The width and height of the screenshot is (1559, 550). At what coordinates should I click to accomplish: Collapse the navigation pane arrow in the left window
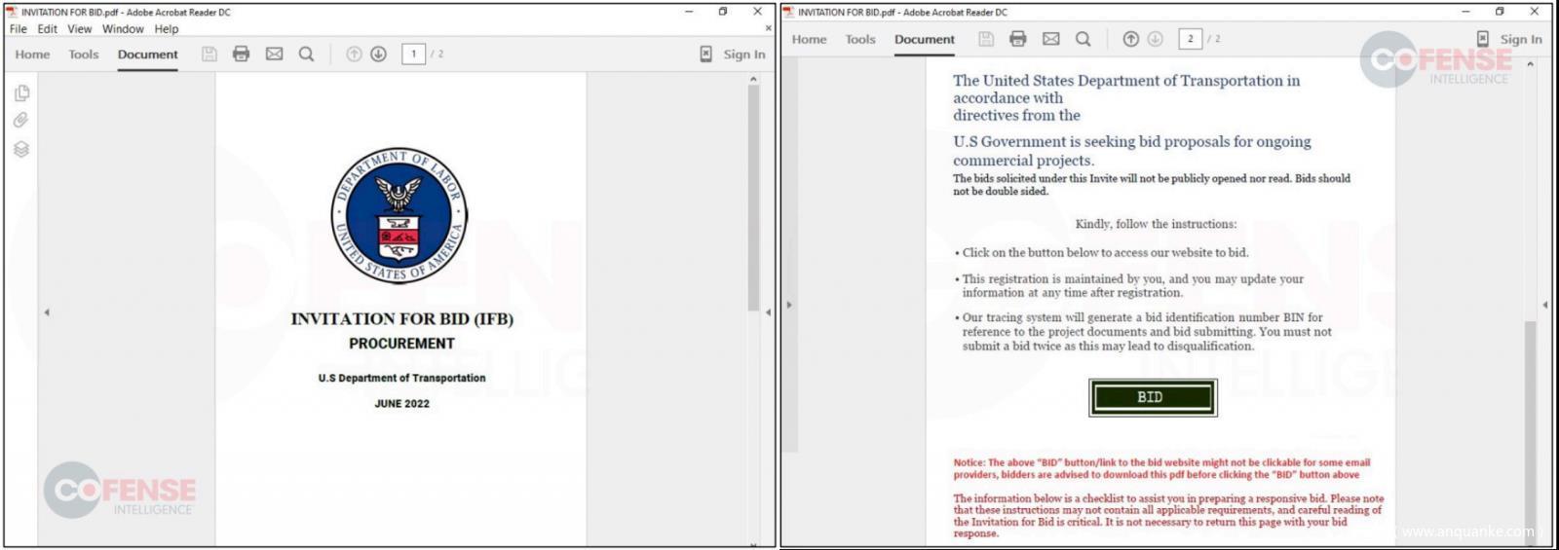point(47,312)
